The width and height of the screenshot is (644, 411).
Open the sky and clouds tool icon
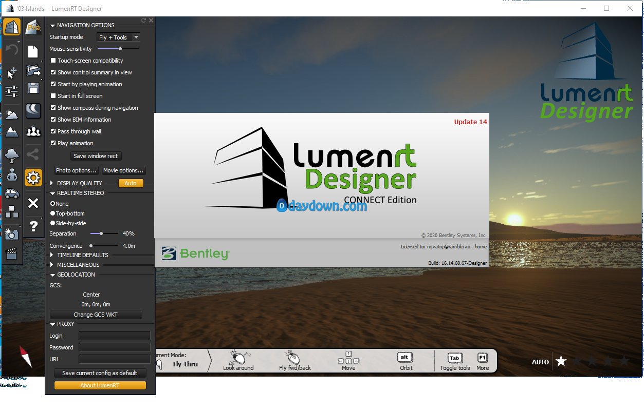click(x=11, y=114)
